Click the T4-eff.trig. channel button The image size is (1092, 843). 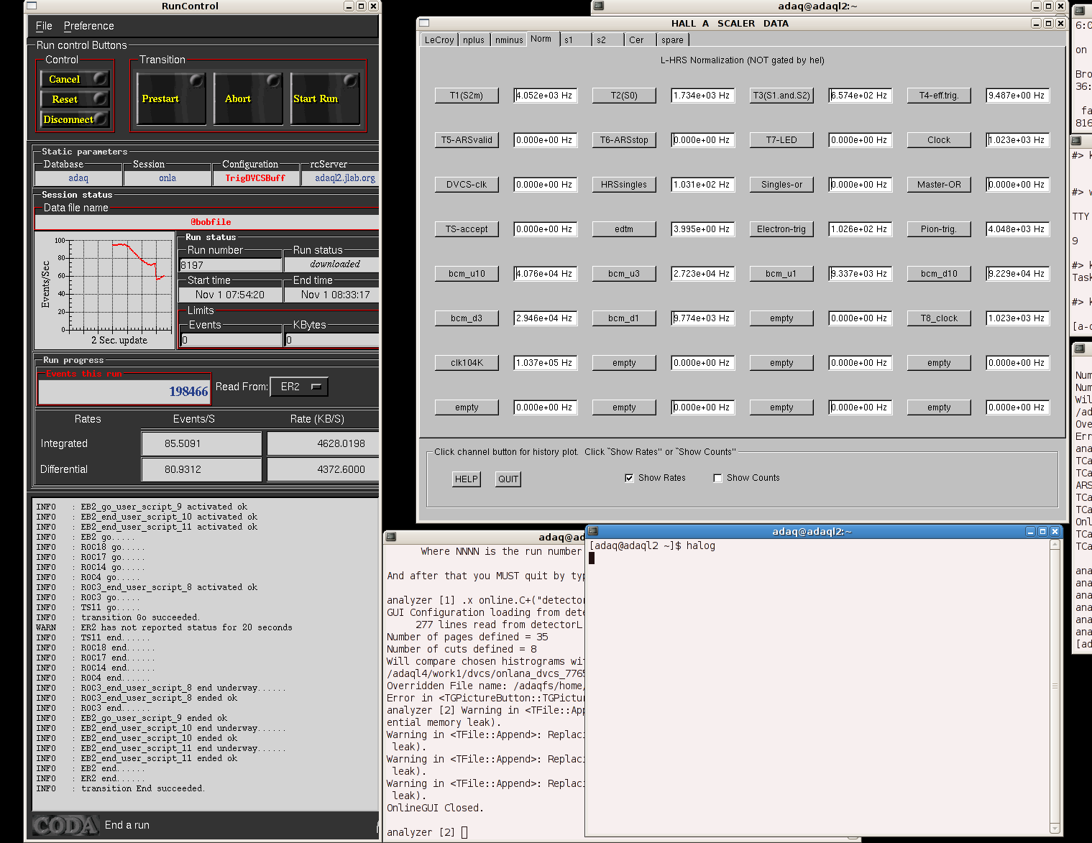(x=939, y=96)
